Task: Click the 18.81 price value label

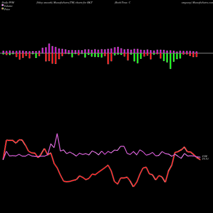Action: [x=205, y=159]
